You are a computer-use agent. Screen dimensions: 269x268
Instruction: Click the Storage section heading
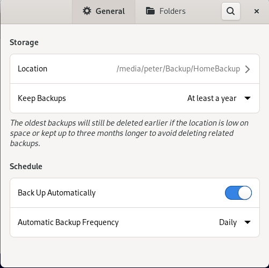coord(24,42)
